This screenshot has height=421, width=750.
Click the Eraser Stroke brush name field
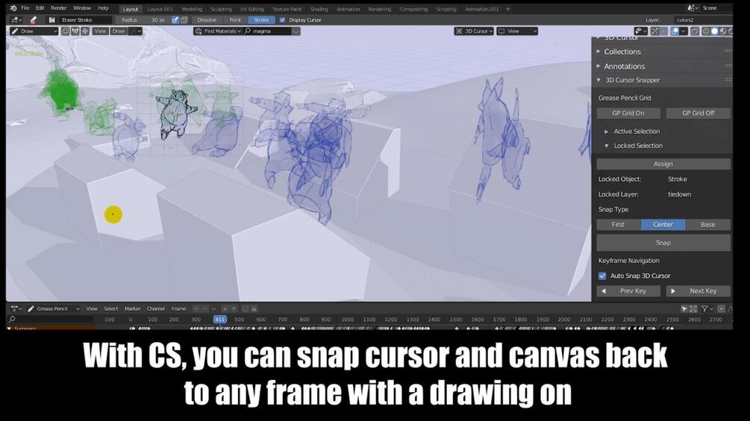(85, 20)
